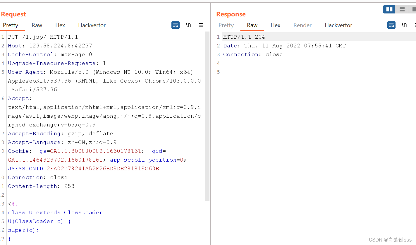Click the 'PUT /1.jsp/ HTTP/1.1' request line

[43, 37]
